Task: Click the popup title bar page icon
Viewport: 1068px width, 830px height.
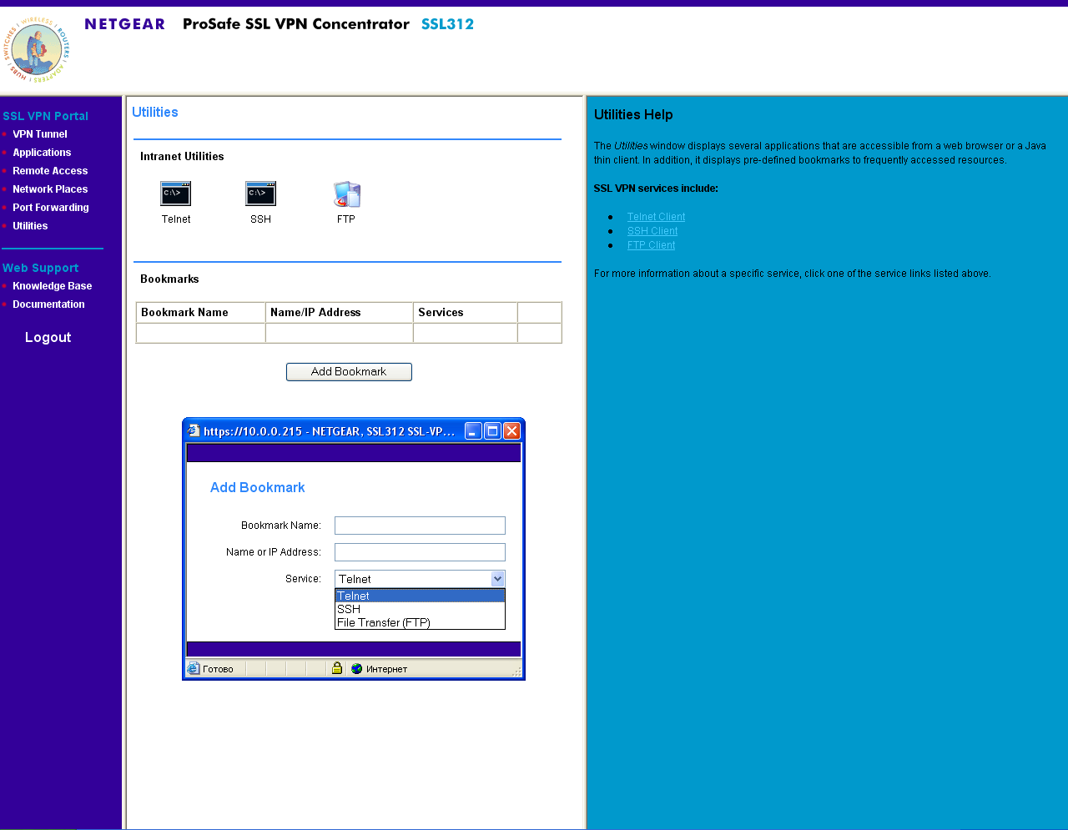Action: [194, 430]
